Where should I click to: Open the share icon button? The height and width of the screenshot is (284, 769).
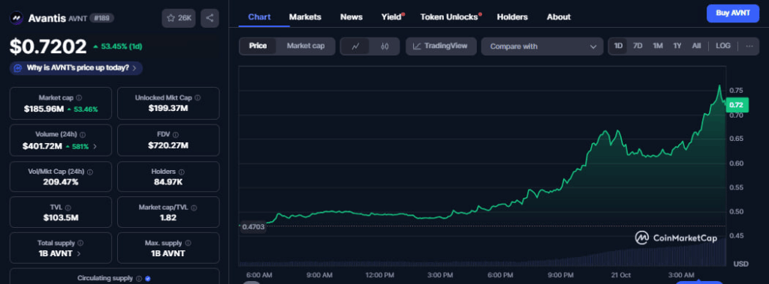click(x=210, y=18)
